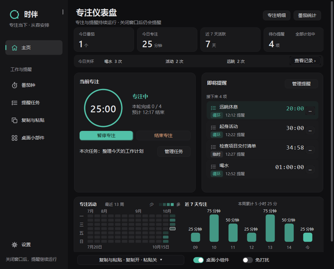Click the 最近 13 周 label

click(x=114, y=204)
